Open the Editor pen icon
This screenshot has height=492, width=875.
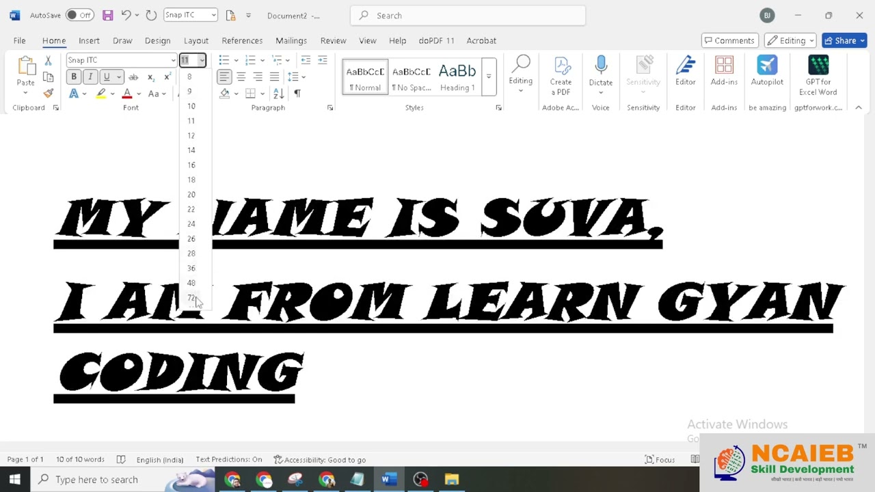pos(686,66)
